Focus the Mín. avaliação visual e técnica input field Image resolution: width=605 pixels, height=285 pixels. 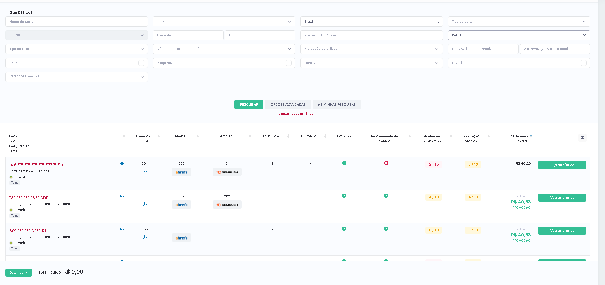click(555, 49)
